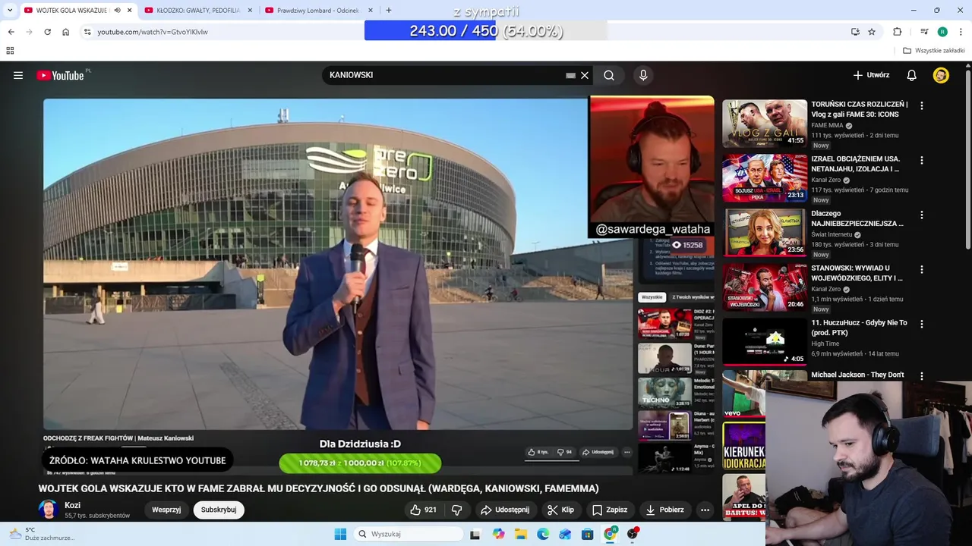Go back in browser history
The width and height of the screenshot is (972, 546).
pos(11,32)
